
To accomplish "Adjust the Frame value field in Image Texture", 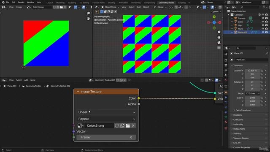I will (x=106, y=137).
